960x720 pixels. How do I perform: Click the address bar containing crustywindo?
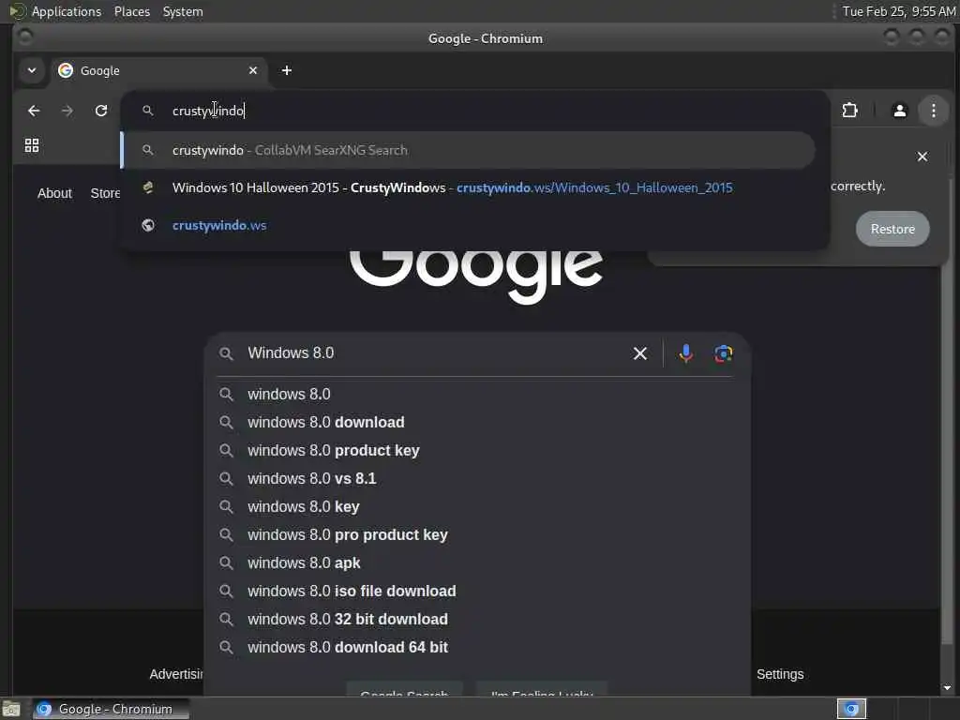click(x=475, y=111)
